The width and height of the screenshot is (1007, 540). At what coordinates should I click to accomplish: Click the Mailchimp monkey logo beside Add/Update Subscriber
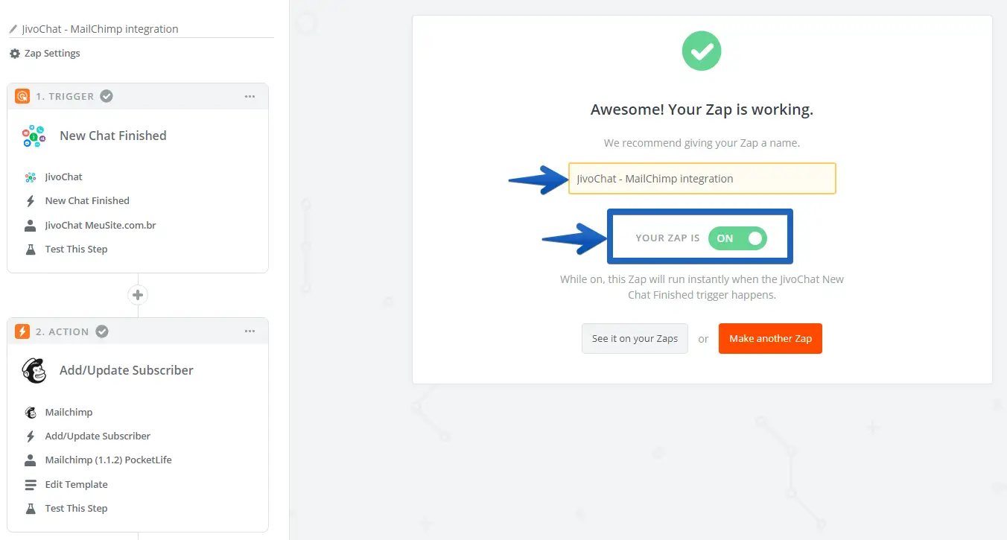click(x=34, y=371)
